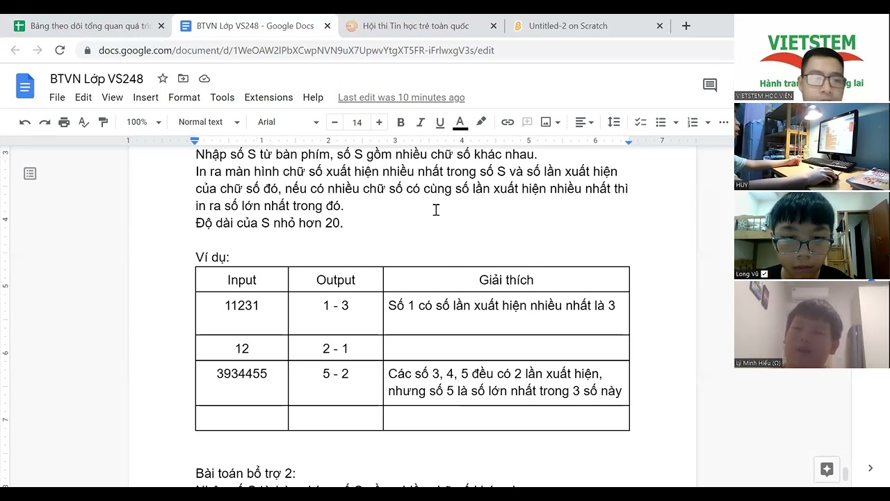The image size is (890, 501).
Task: Star the BTVN Lớp VS248 document
Action: 163,79
